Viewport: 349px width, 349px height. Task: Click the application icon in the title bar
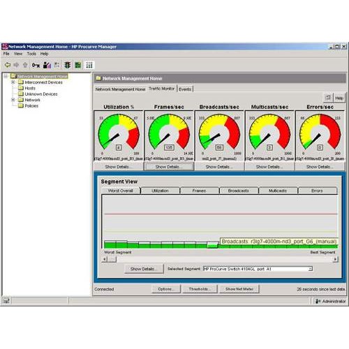[5, 47]
